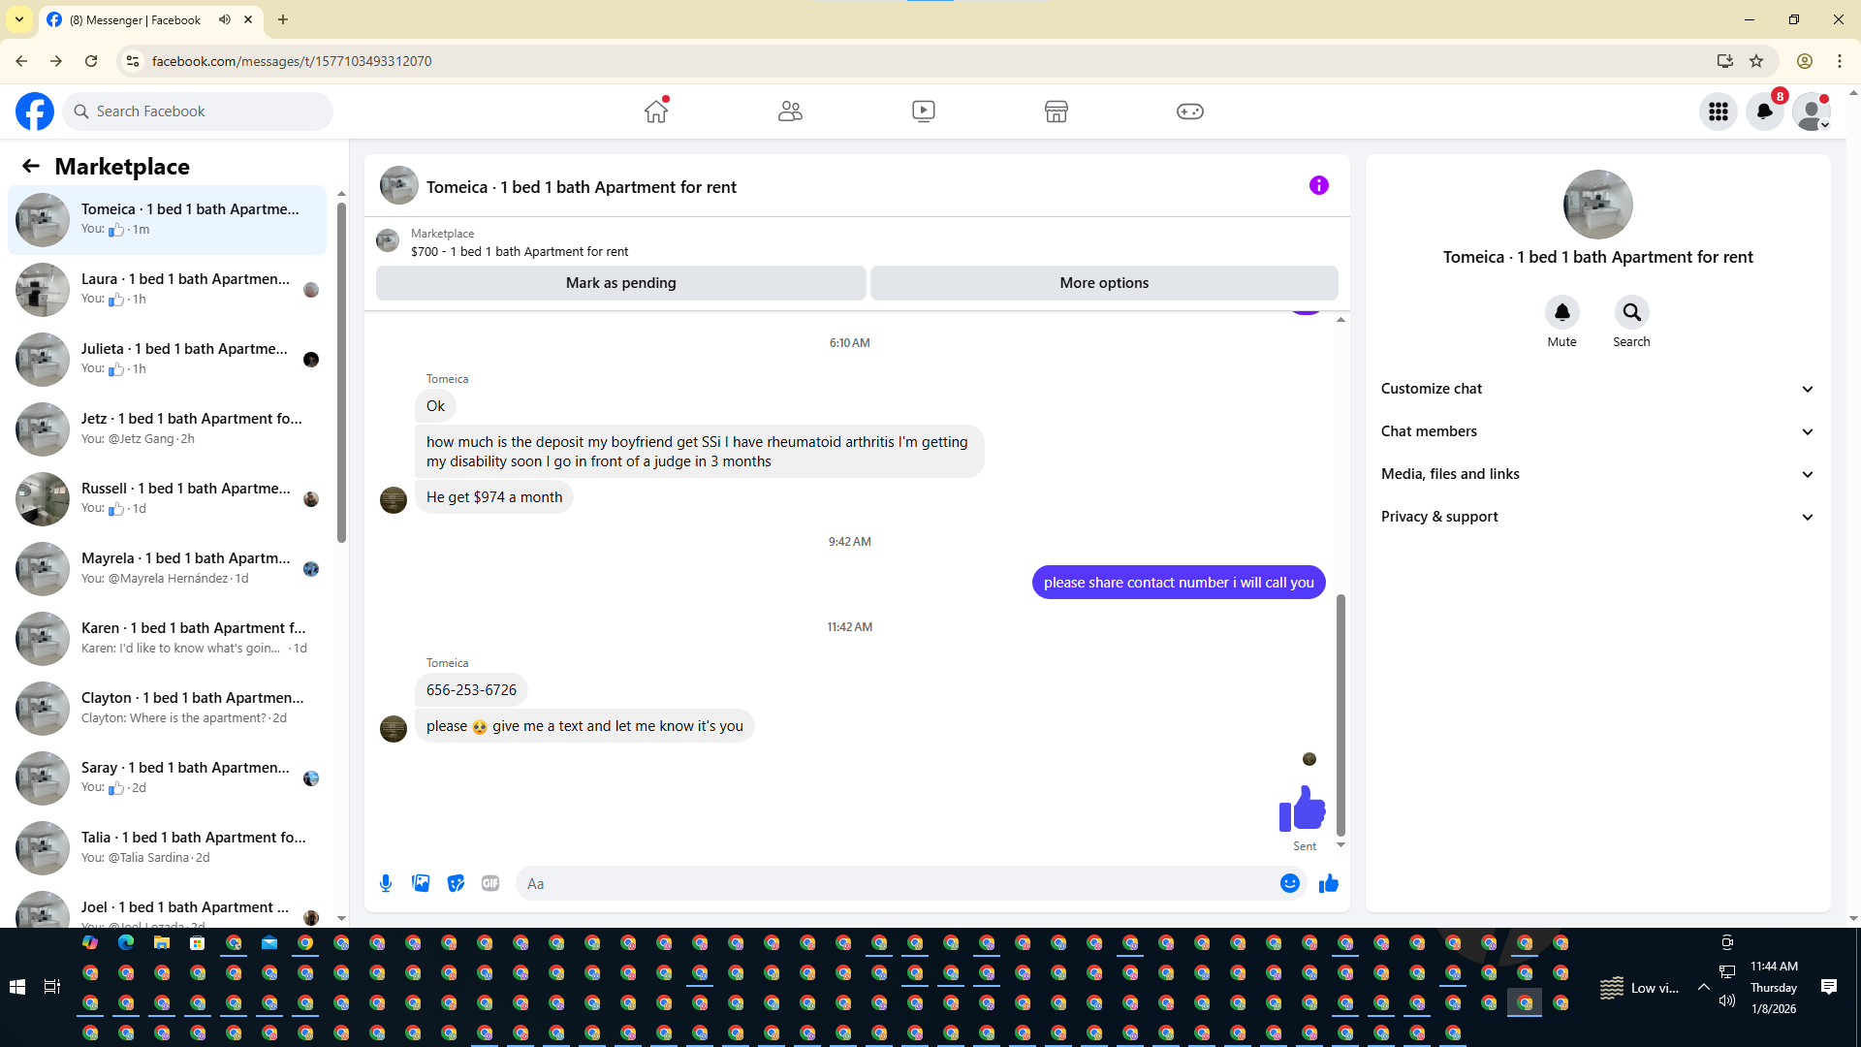This screenshot has width=1861, height=1047.
Task: Expand Privacy & support section
Action: click(1598, 517)
